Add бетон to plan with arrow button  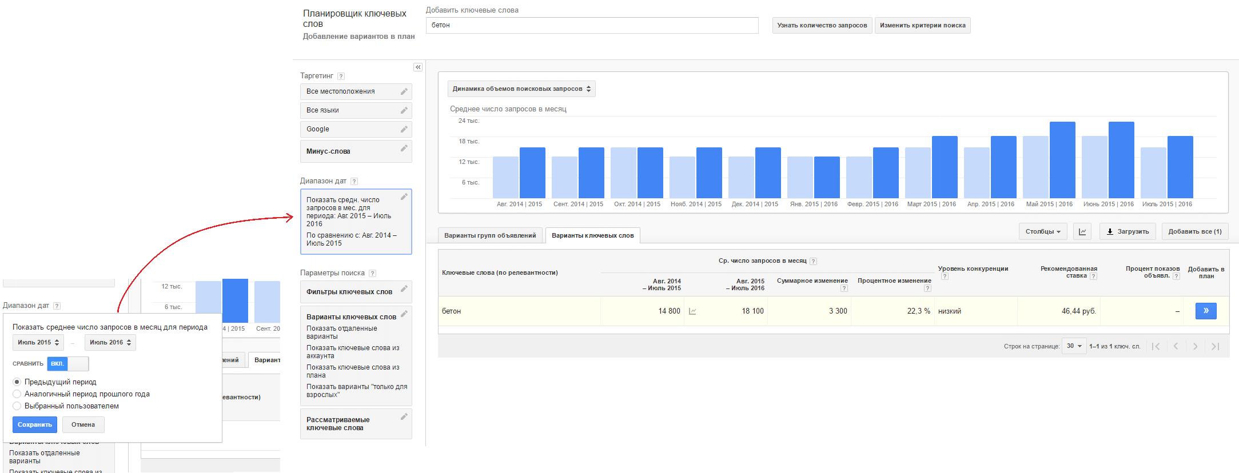(1206, 311)
